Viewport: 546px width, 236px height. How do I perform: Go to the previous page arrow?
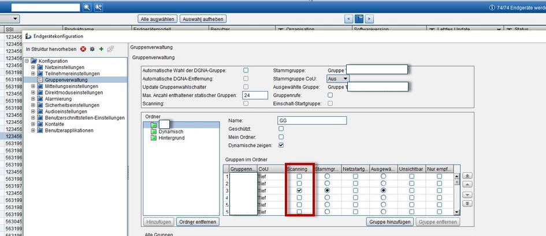click(348, 19)
